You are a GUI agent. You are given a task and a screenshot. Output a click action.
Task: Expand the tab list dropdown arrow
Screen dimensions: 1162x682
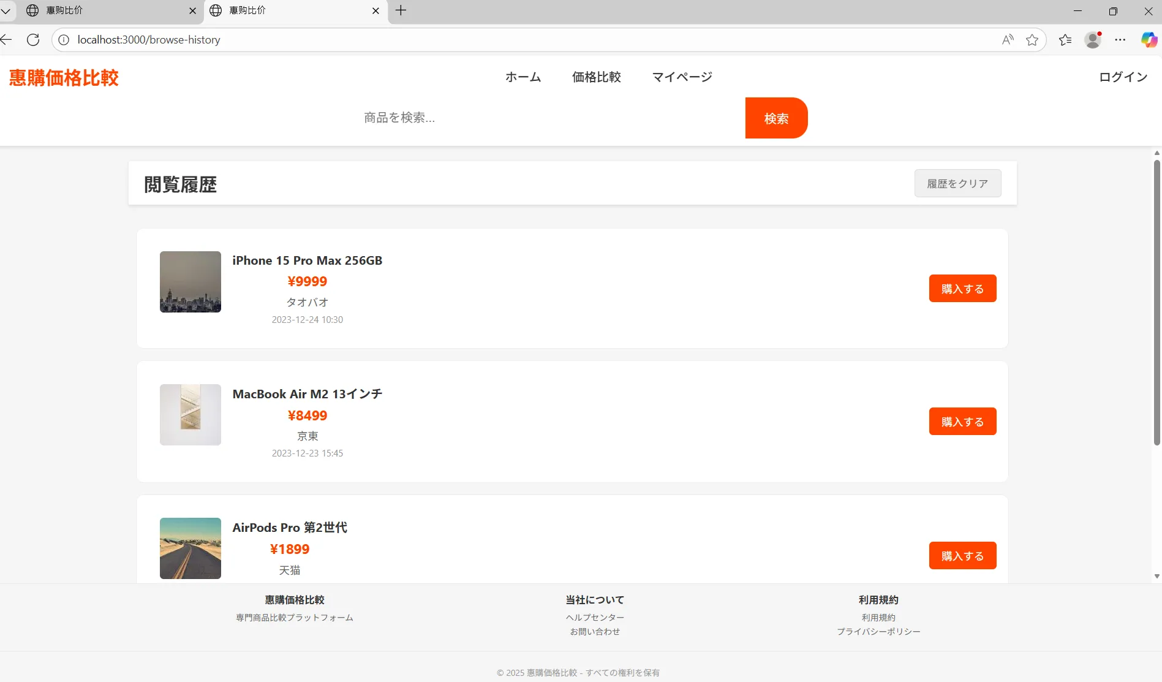click(x=6, y=10)
